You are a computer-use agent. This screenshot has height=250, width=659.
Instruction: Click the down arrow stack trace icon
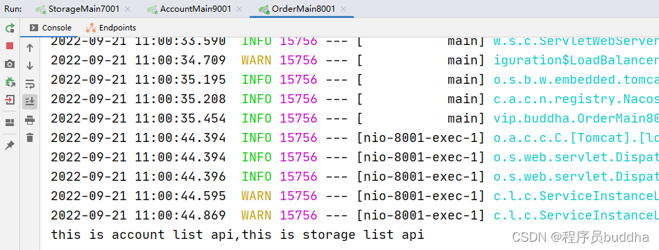(30, 66)
